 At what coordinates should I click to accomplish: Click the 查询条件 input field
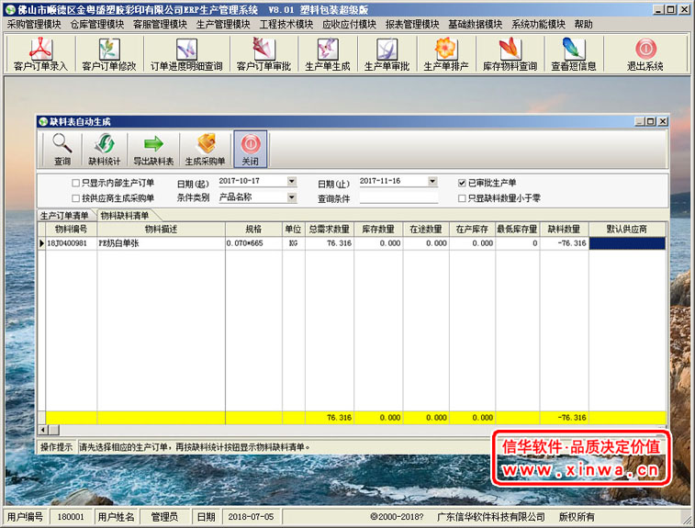tap(398, 197)
